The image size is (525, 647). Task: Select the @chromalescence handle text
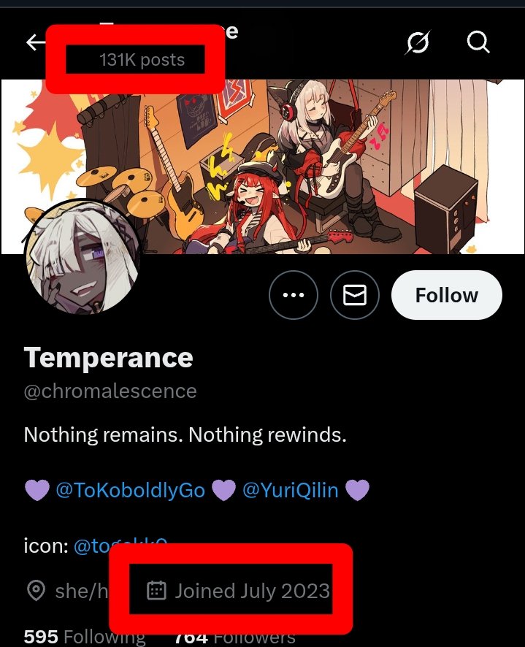point(110,391)
